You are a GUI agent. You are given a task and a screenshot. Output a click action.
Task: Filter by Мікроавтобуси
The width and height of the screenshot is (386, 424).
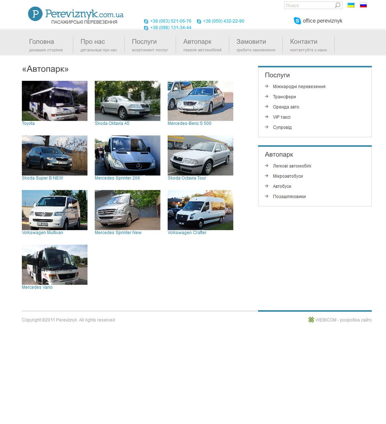(288, 176)
